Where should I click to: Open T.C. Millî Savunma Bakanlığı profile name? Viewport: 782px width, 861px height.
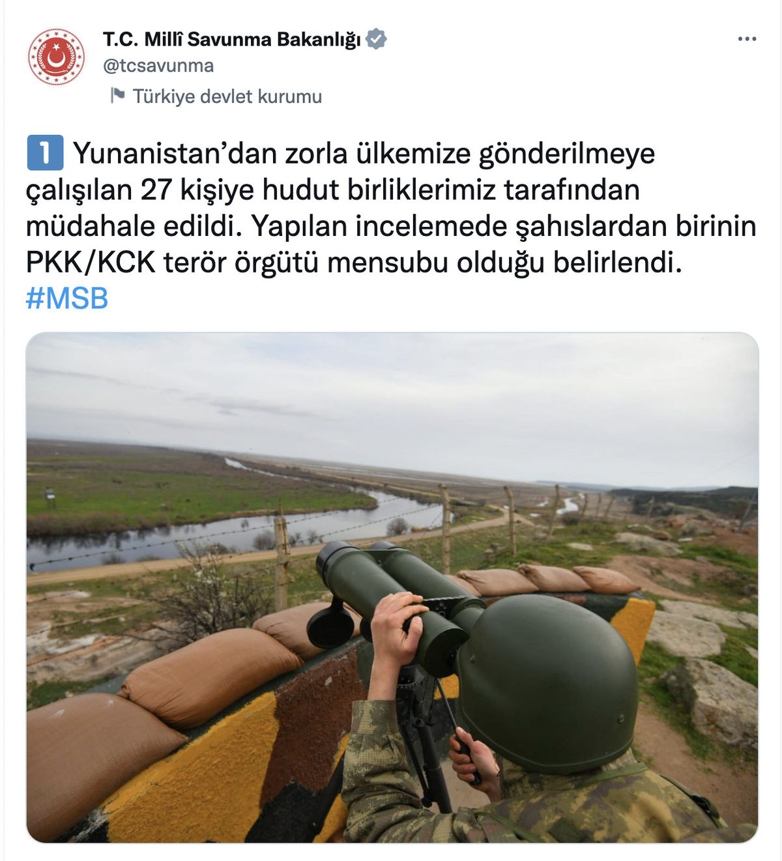[231, 39]
